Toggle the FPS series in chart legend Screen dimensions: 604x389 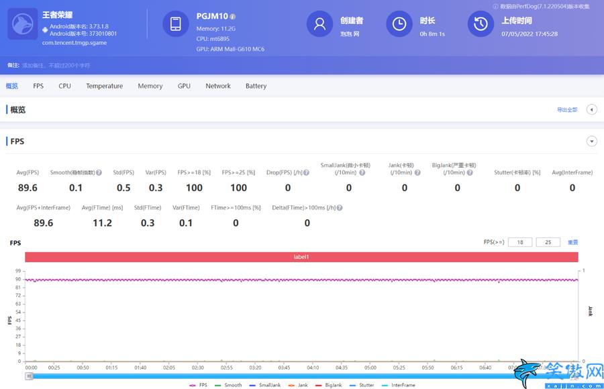click(x=199, y=385)
